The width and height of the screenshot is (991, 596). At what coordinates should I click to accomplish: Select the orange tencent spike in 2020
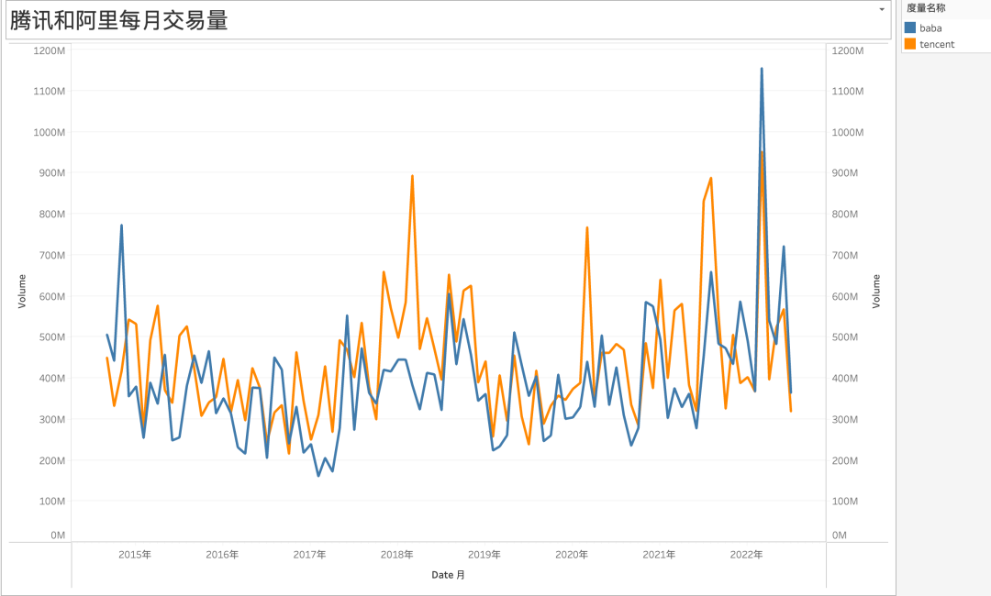(x=587, y=228)
